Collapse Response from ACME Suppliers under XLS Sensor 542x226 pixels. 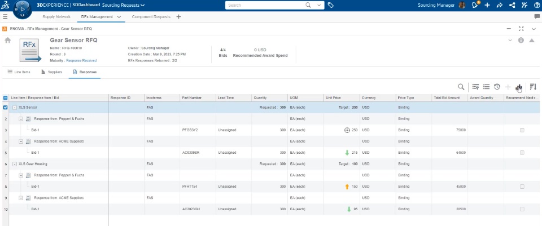[21, 141]
